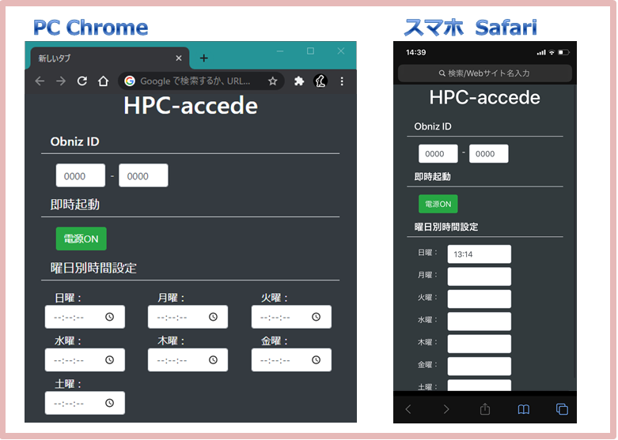The image size is (618, 440).
Task: Click Chrome's back arrow
Action: pyautogui.click(x=40, y=81)
